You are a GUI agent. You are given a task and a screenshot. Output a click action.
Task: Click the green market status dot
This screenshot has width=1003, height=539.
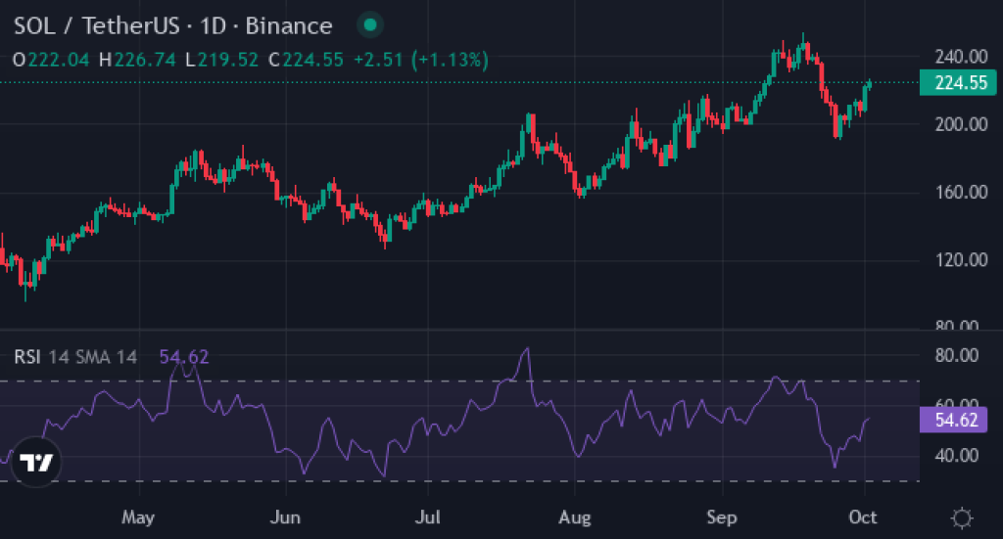[x=368, y=25]
